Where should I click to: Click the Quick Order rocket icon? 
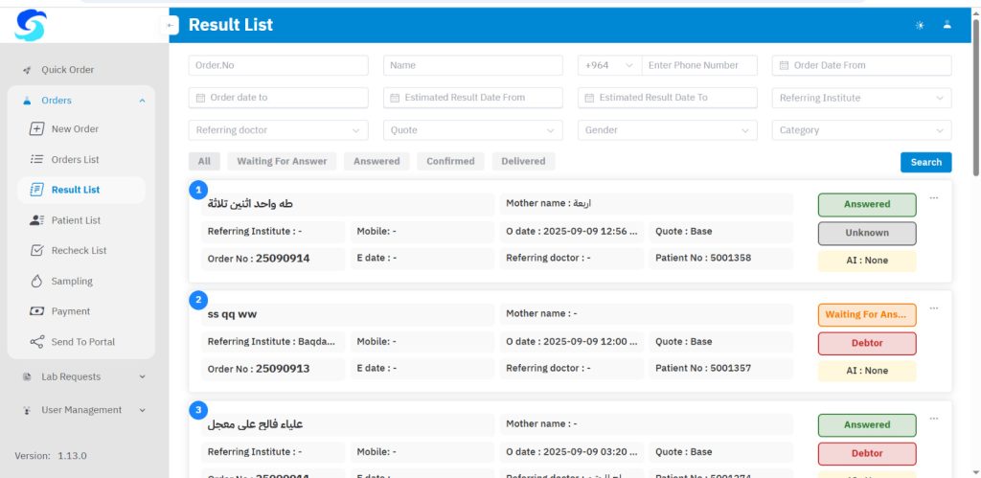point(27,70)
